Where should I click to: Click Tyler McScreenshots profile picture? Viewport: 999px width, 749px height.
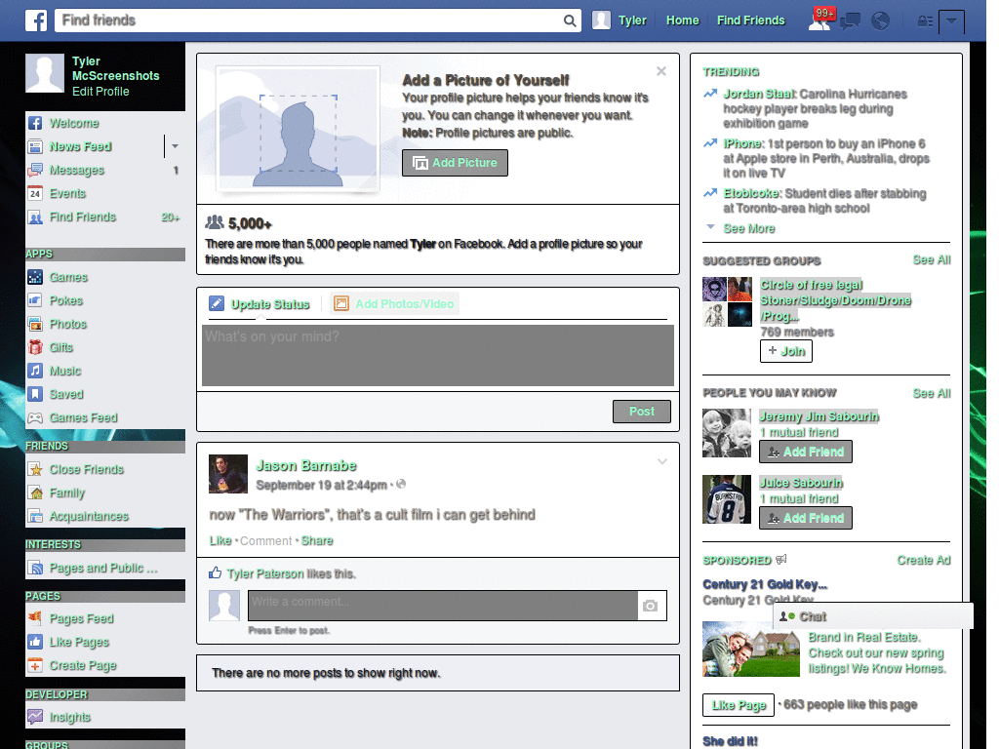click(45, 73)
